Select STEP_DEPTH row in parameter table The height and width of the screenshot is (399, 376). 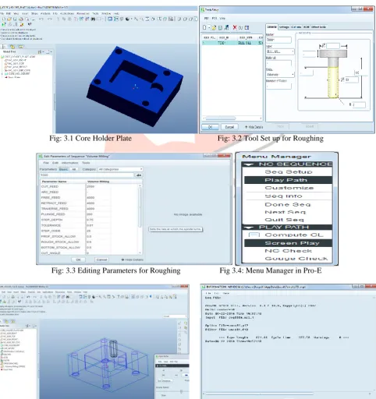tap(89, 220)
